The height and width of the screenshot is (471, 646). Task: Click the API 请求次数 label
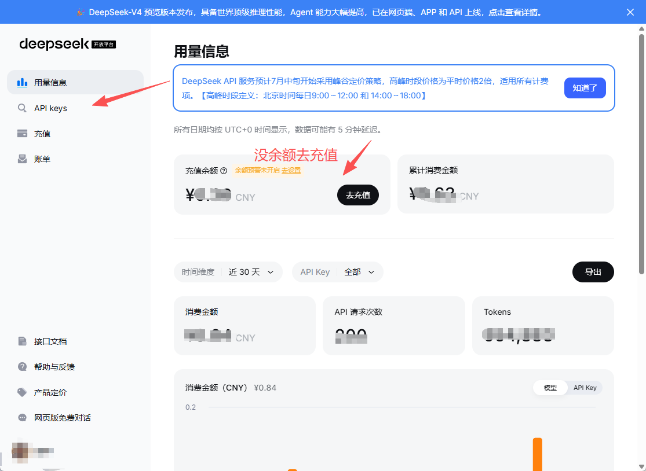[x=359, y=312]
